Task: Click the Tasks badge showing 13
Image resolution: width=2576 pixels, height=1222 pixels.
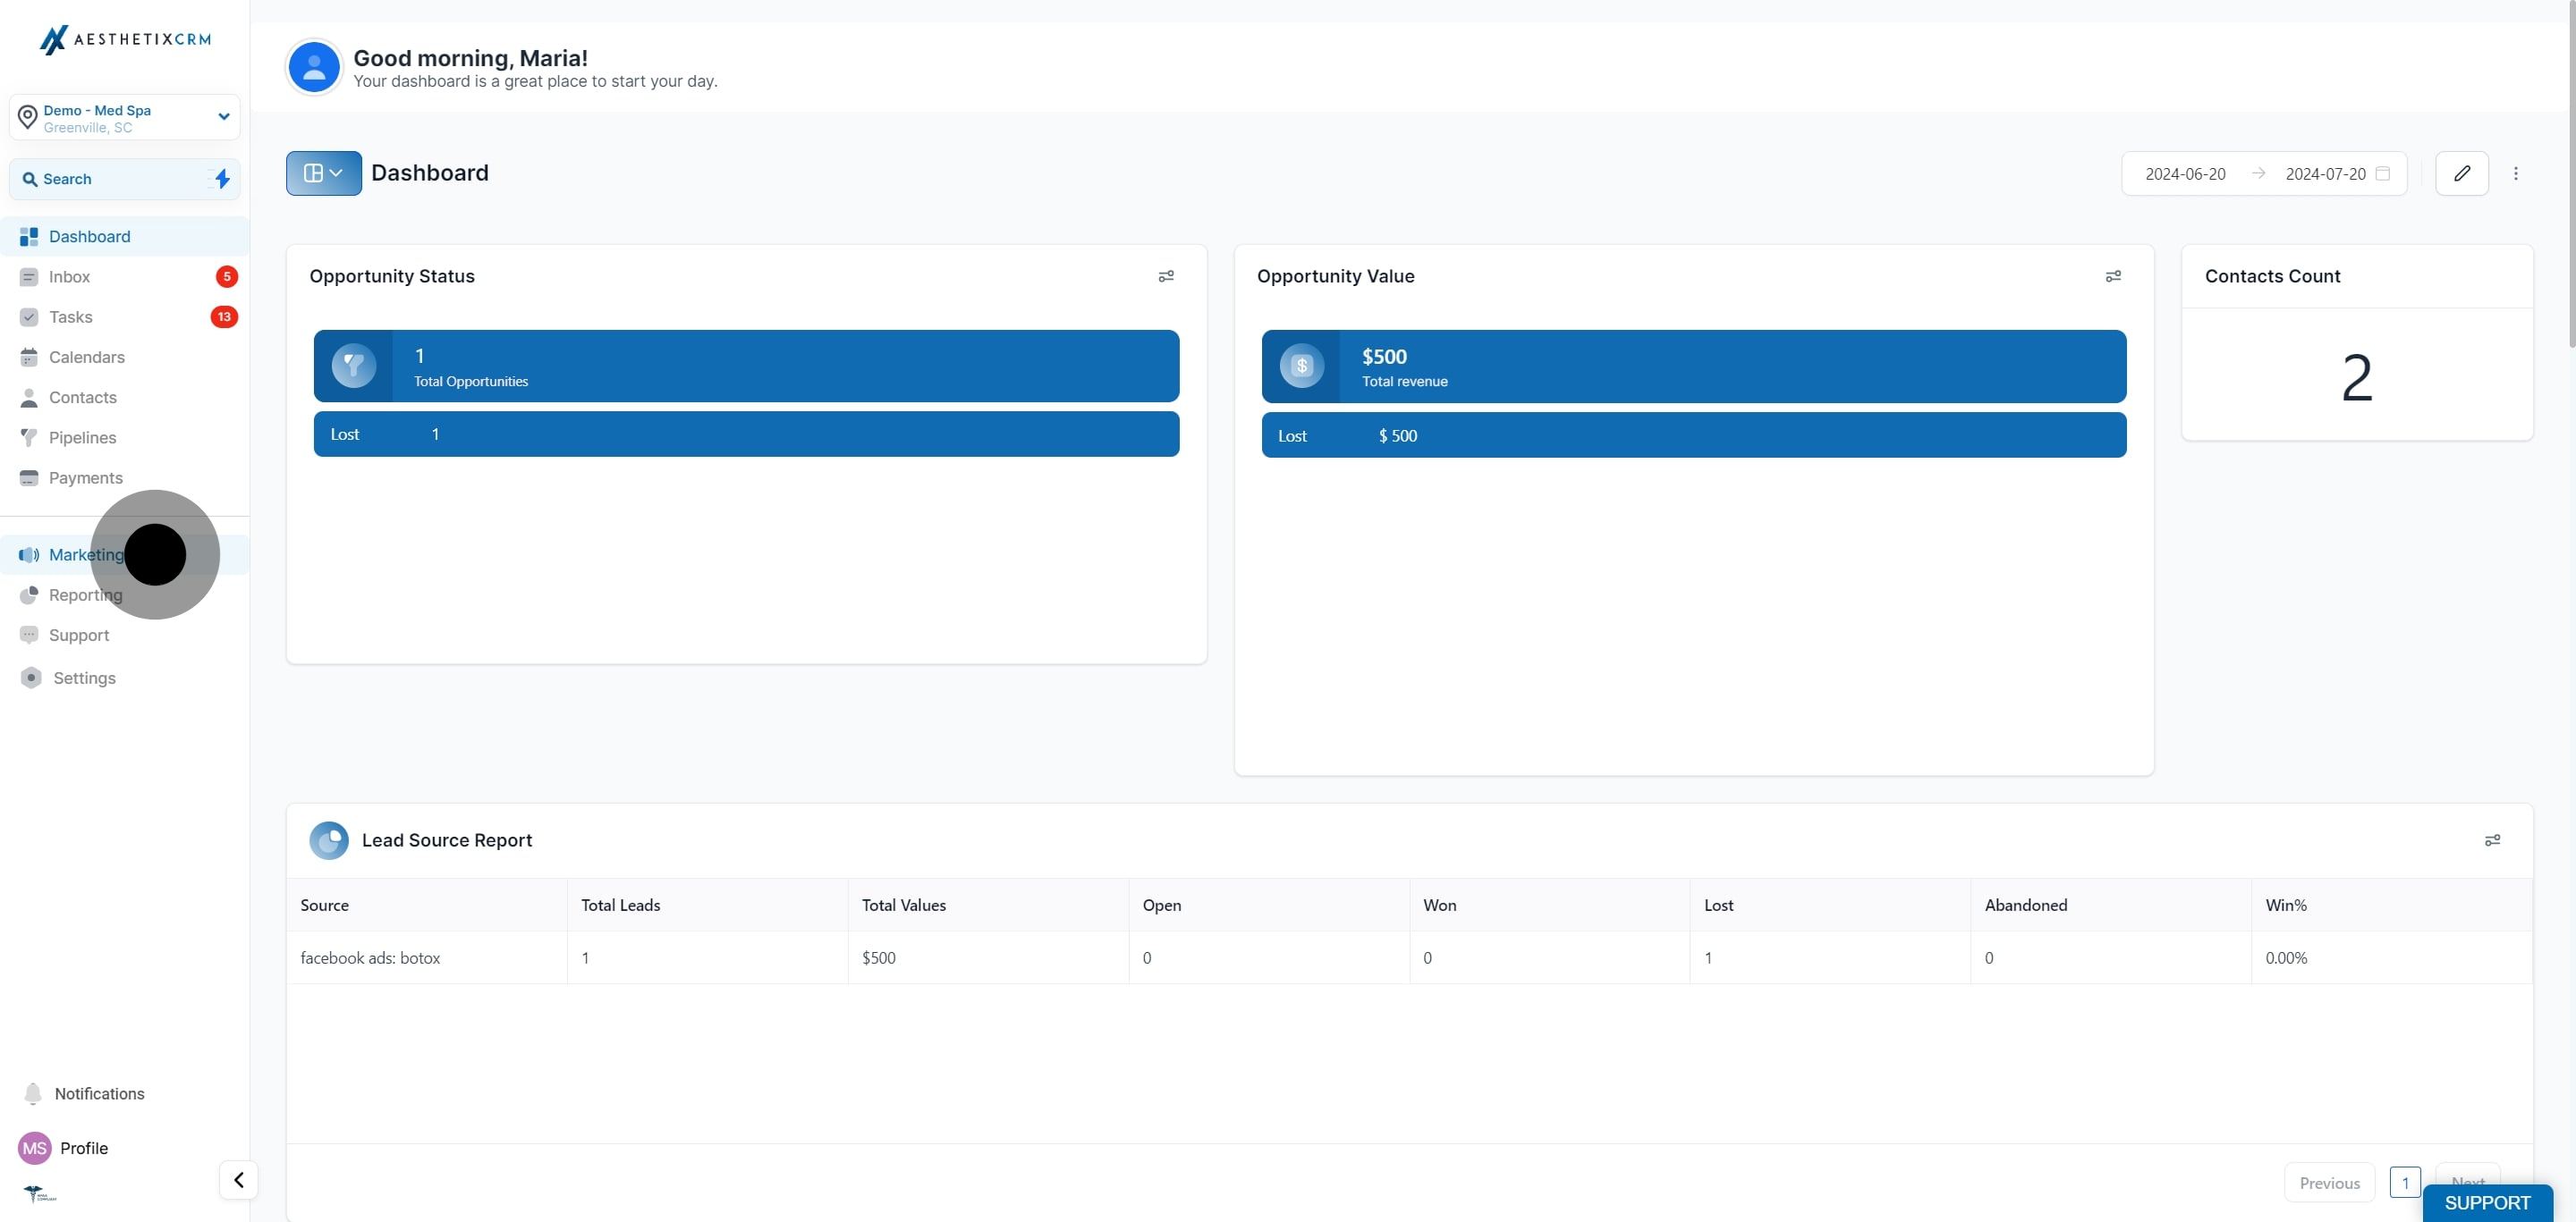Action: point(224,316)
